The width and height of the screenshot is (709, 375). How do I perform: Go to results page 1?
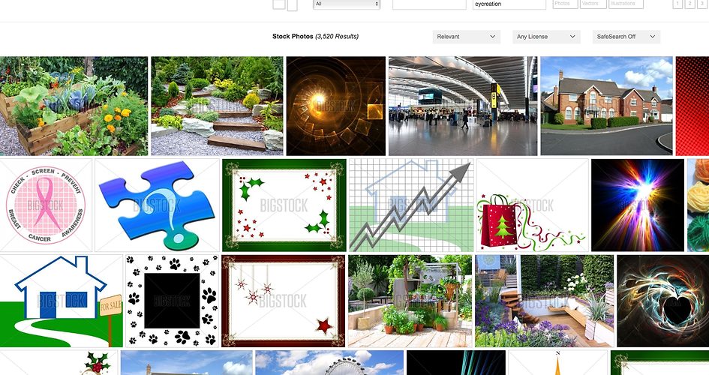click(x=677, y=4)
